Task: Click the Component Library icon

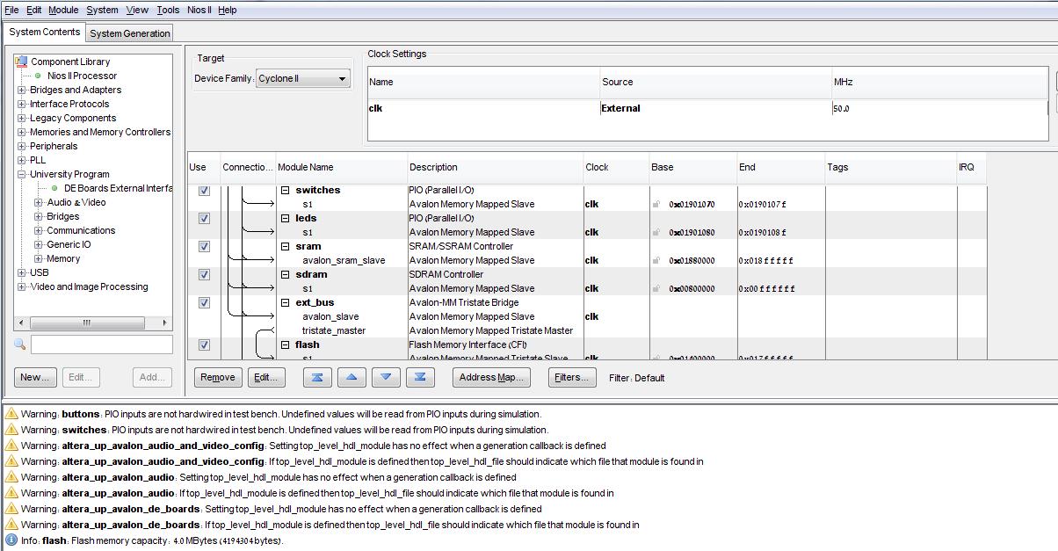Action: coord(22,62)
